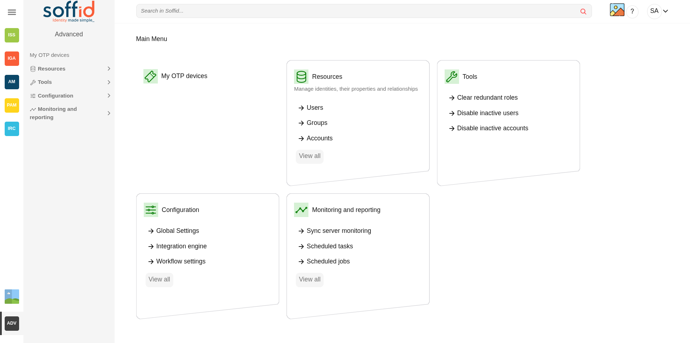Click View all under Resources

tap(310, 156)
